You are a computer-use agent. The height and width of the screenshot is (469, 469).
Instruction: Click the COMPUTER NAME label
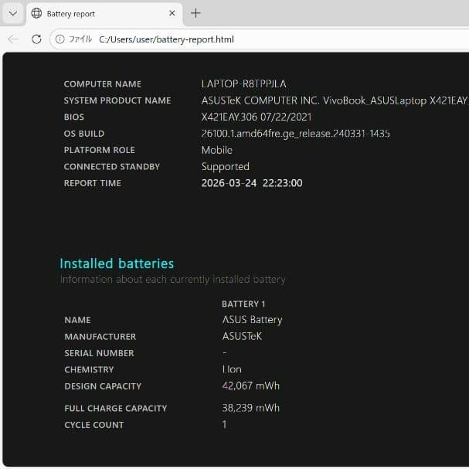102,84
